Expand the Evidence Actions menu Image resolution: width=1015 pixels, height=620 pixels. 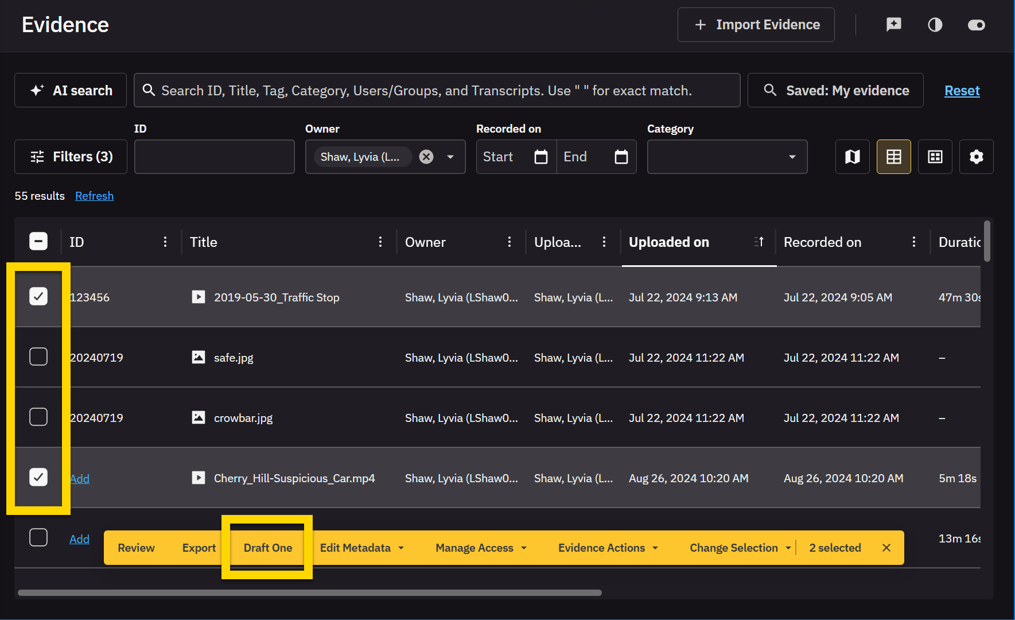tap(608, 548)
